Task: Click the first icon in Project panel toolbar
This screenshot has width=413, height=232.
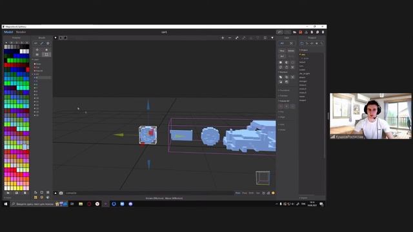Action: (x=302, y=43)
